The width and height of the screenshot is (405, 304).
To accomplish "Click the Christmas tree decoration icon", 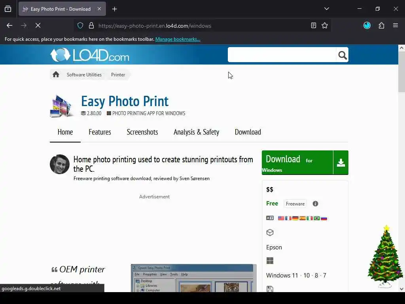I will (385, 256).
